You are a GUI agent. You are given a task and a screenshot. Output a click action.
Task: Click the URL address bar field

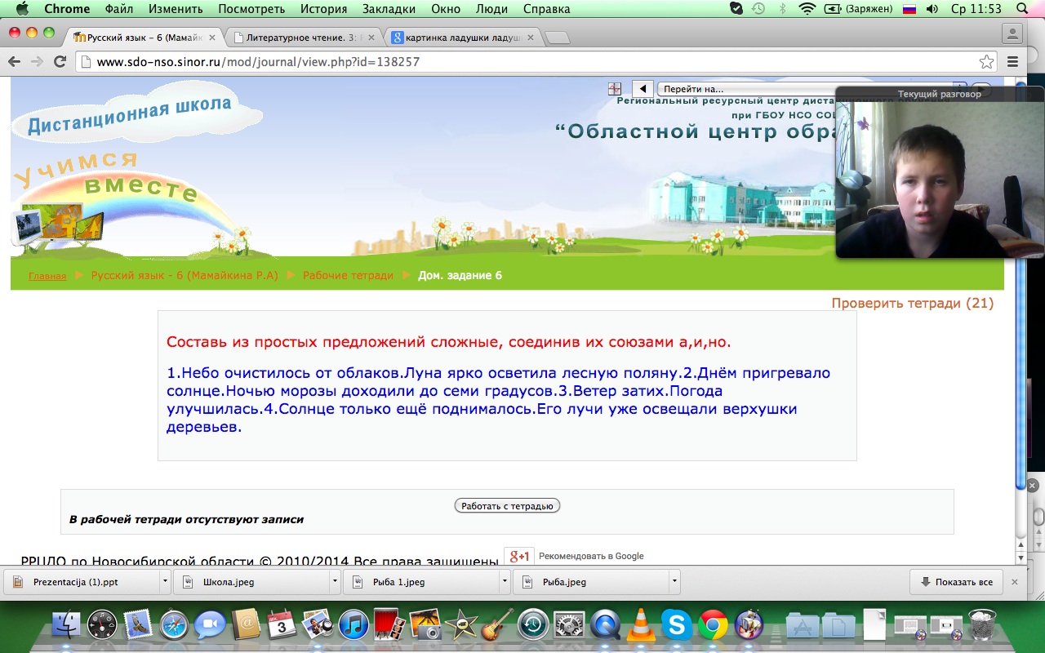(x=522, y=62)
